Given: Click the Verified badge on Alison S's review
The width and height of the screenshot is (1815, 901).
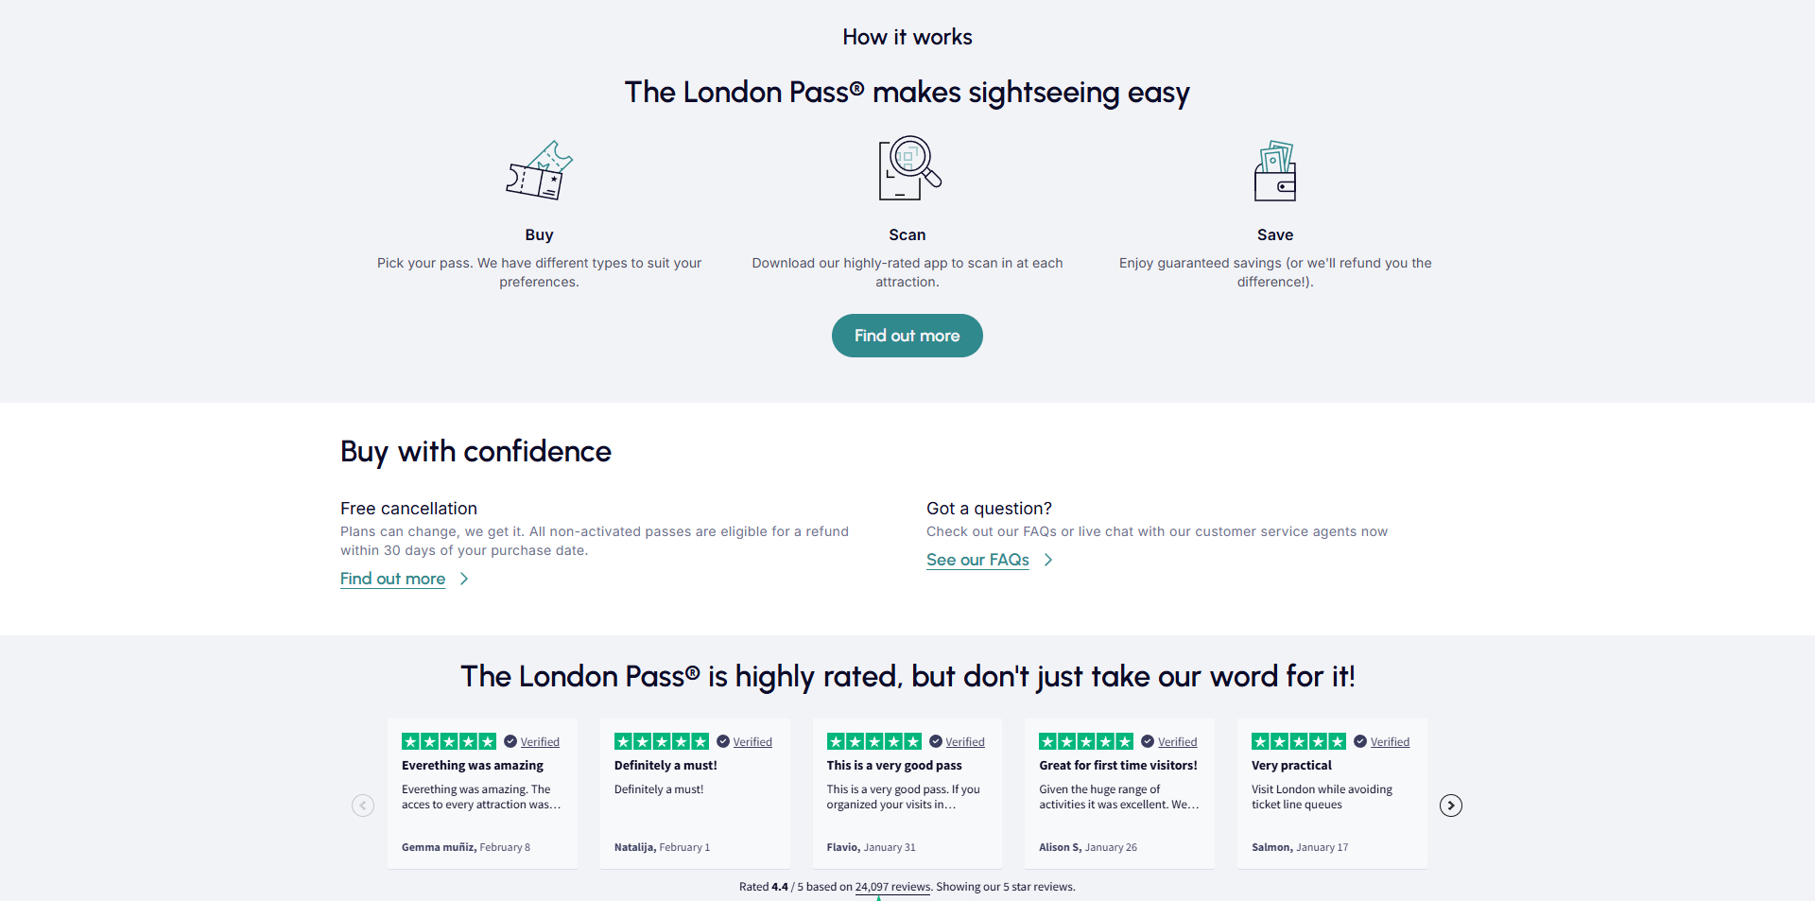Looking at the screenshot, I should [1146, 742].
